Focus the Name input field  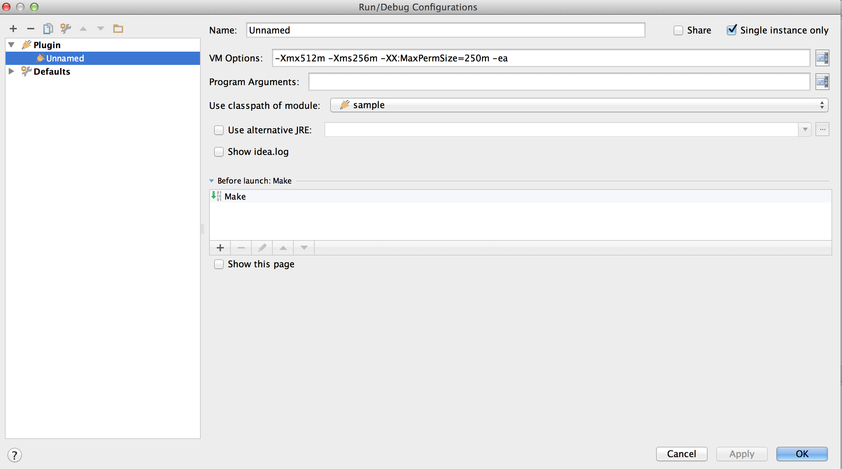click(x=445, y=30)
